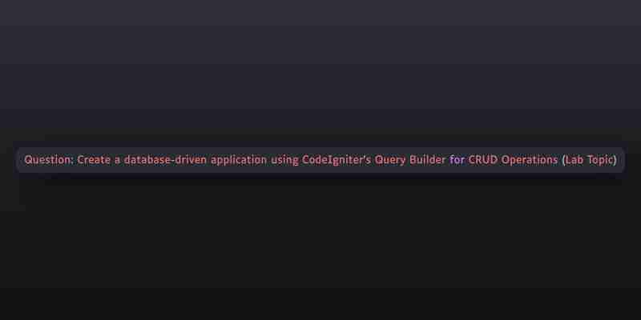Select the word "Builder"
Screen dimensions: 641x320
[428, 160]
